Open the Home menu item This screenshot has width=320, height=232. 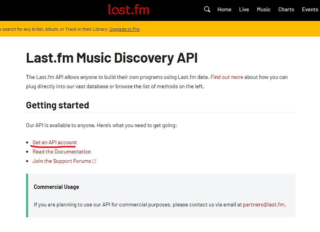(x=224, y=9)
